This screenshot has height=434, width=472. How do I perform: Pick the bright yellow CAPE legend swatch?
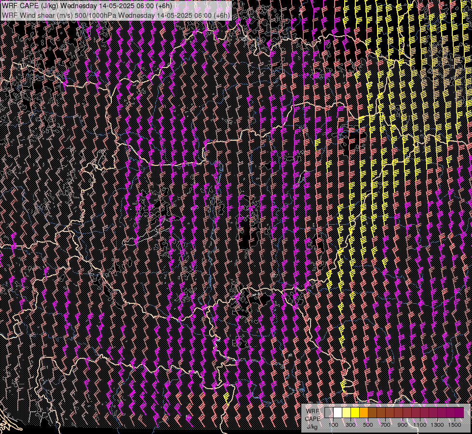(x=355, y=413)
